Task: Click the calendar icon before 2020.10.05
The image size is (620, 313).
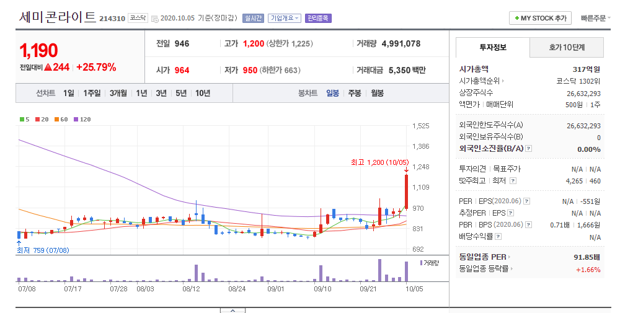Action: [x=154, y=19]
